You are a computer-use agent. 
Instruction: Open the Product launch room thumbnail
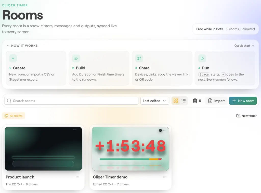click(x=43, y=149)
